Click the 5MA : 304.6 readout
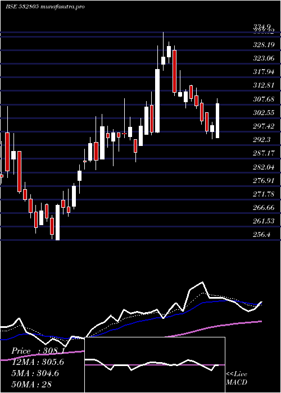The width and height of the screenshot is (281, 393). (35, 373)
